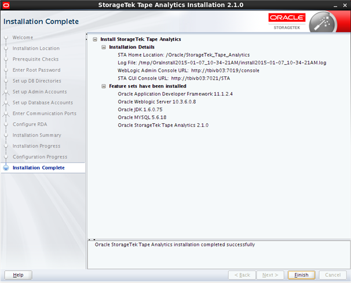
Task: Select the Installation Summary step
Action: 36,135
